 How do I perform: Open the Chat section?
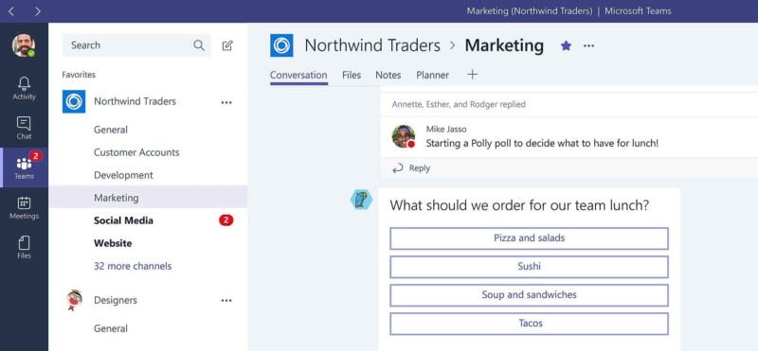coord(24,128)
